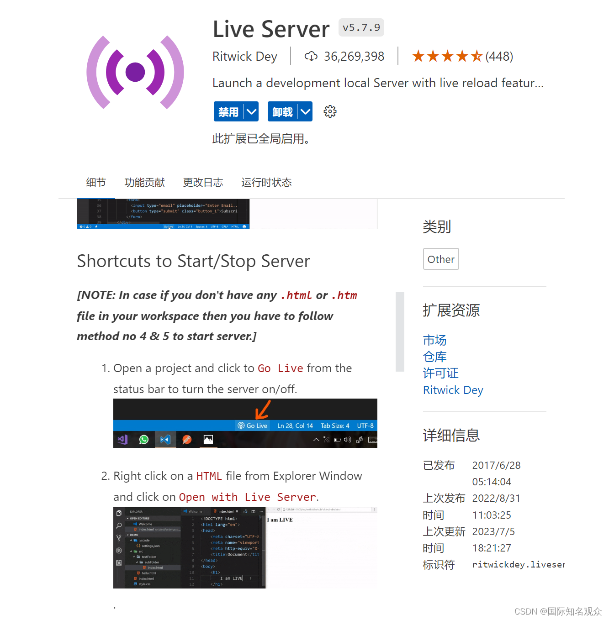609x620 pixels.
Task: Click the published date 2017/6/28
Action: coord(496,465)
